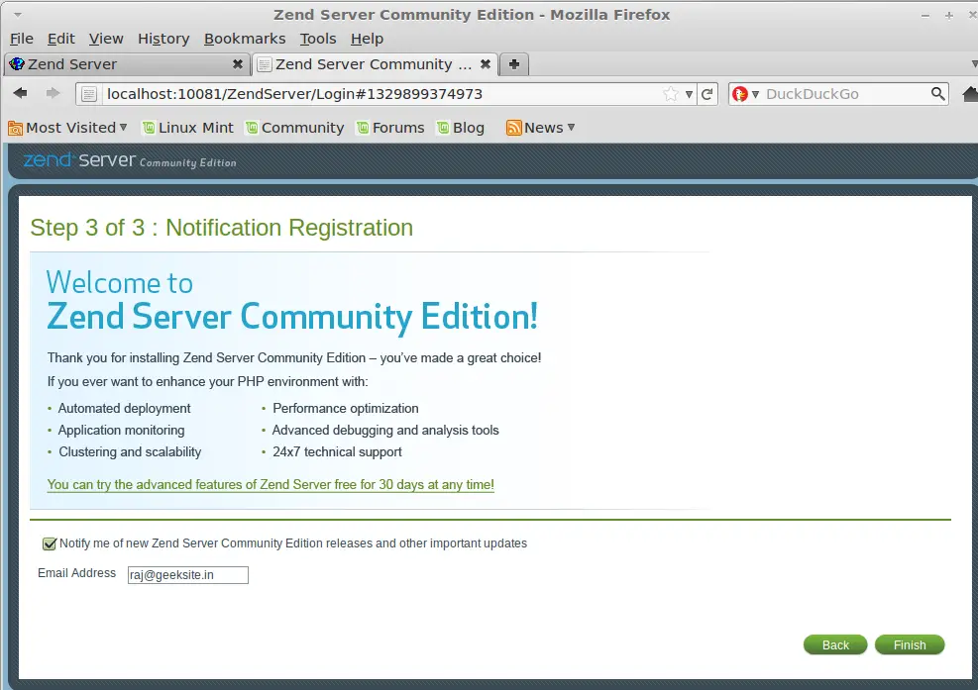Image resolution: width=978 pixels, height=690 pixels.
Task: Open the File menu
Action: click(22, 39)
